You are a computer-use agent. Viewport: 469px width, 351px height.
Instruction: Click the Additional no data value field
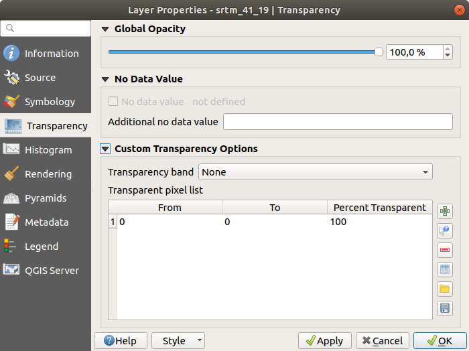338,122
